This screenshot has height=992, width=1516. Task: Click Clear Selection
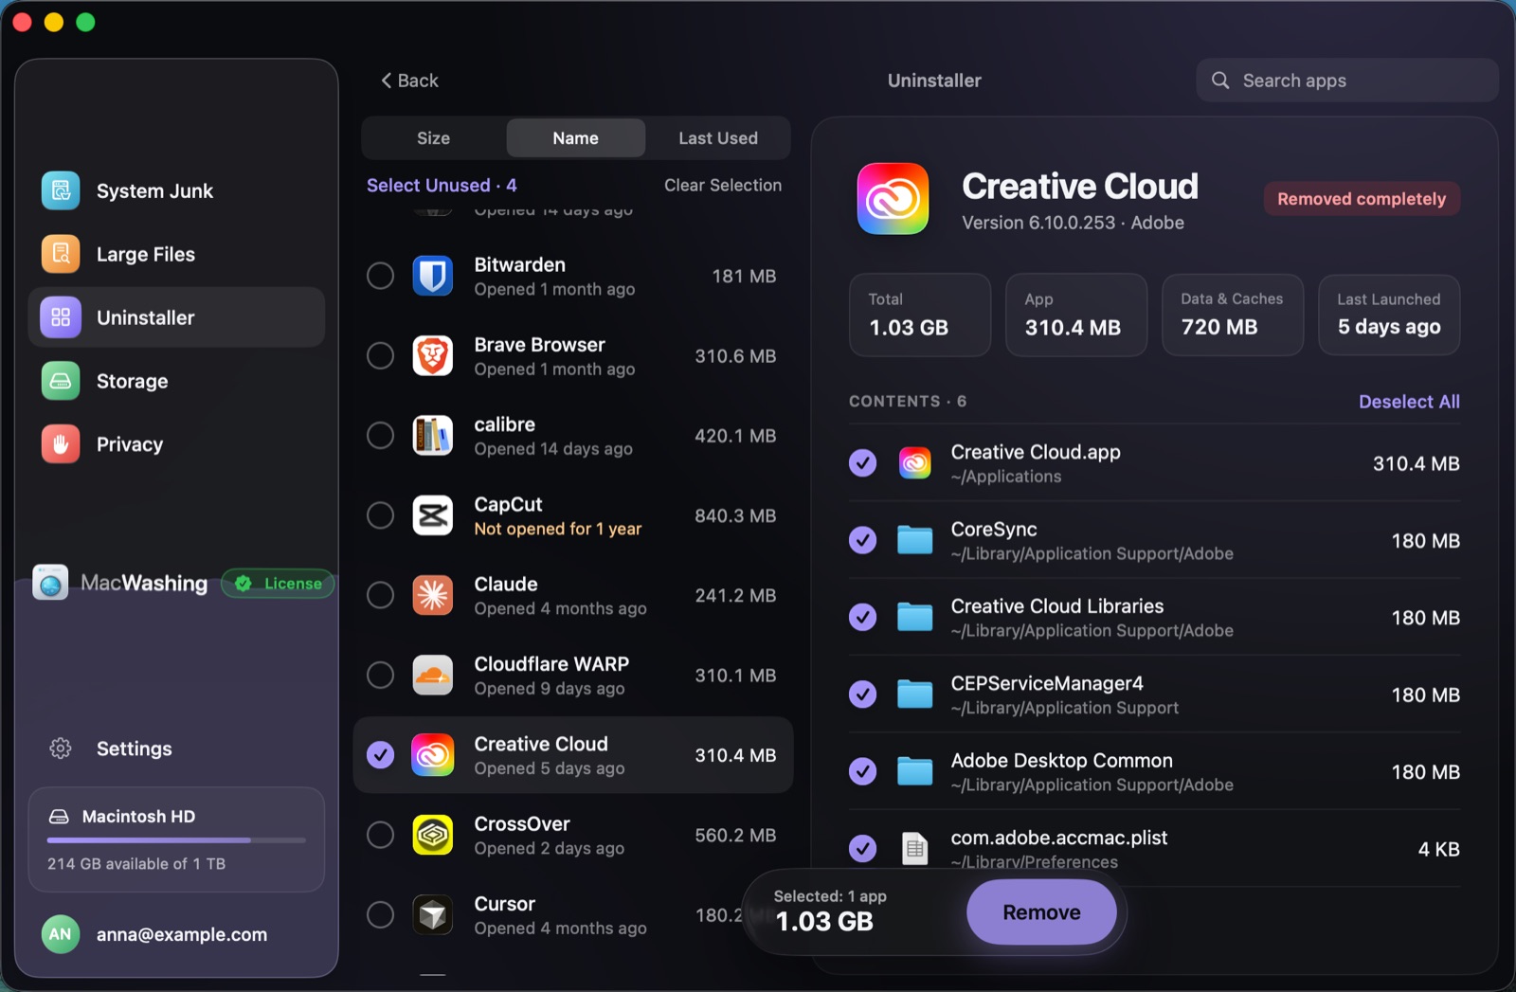click(723, 185)
